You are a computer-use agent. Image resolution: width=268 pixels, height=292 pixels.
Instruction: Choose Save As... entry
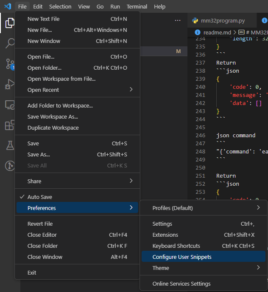click(x=77, y=154)
